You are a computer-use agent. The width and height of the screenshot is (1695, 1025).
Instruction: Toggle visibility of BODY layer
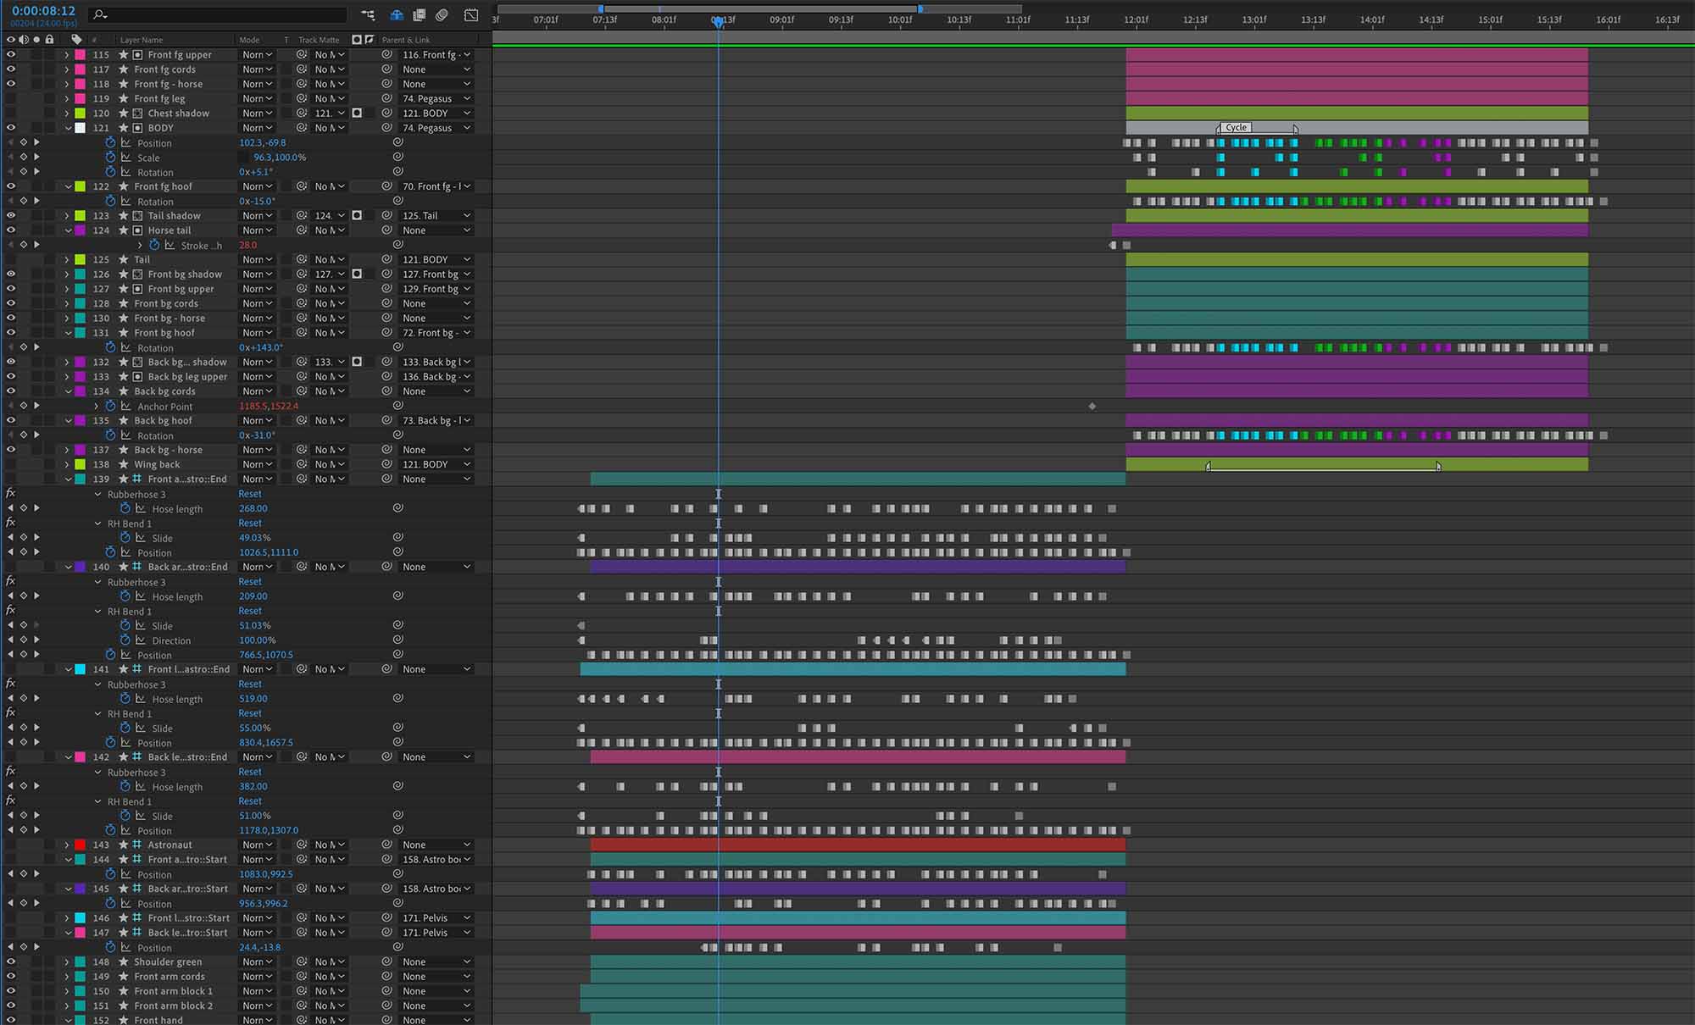(11, 128)
